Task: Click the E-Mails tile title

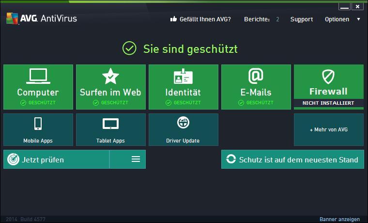Action: pos(256,92)
